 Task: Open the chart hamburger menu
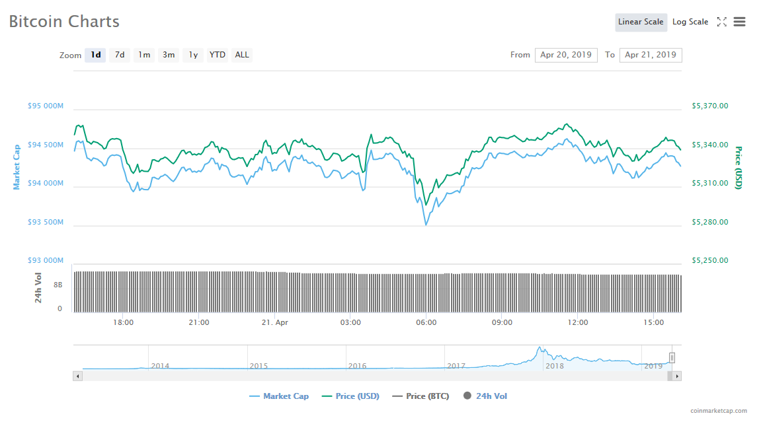click(x=740, y=22)
